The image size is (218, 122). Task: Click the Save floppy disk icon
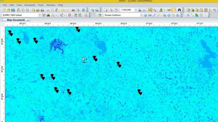click(13, 10)
